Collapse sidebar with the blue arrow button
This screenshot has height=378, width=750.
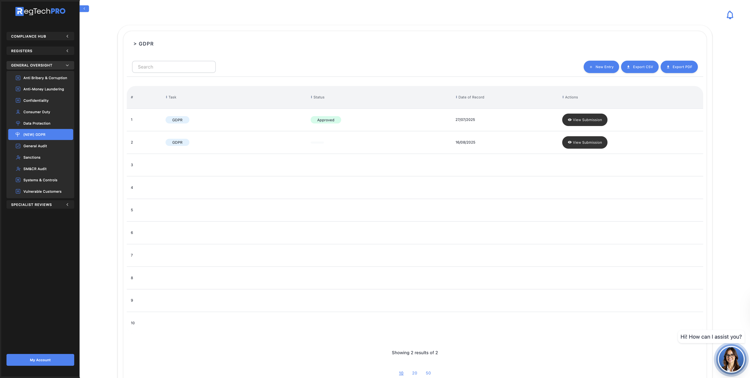(x=84, y=9)
